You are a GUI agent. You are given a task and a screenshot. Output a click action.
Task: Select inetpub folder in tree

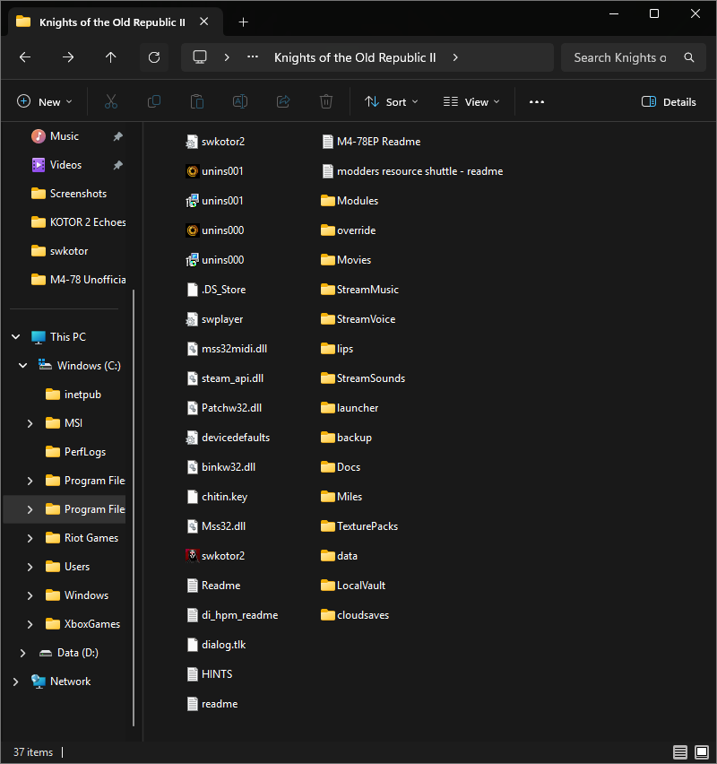[73, 395]
